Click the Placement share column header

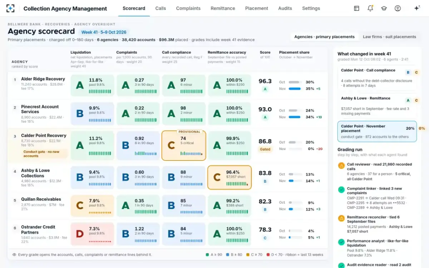click(x=294, y=52)
